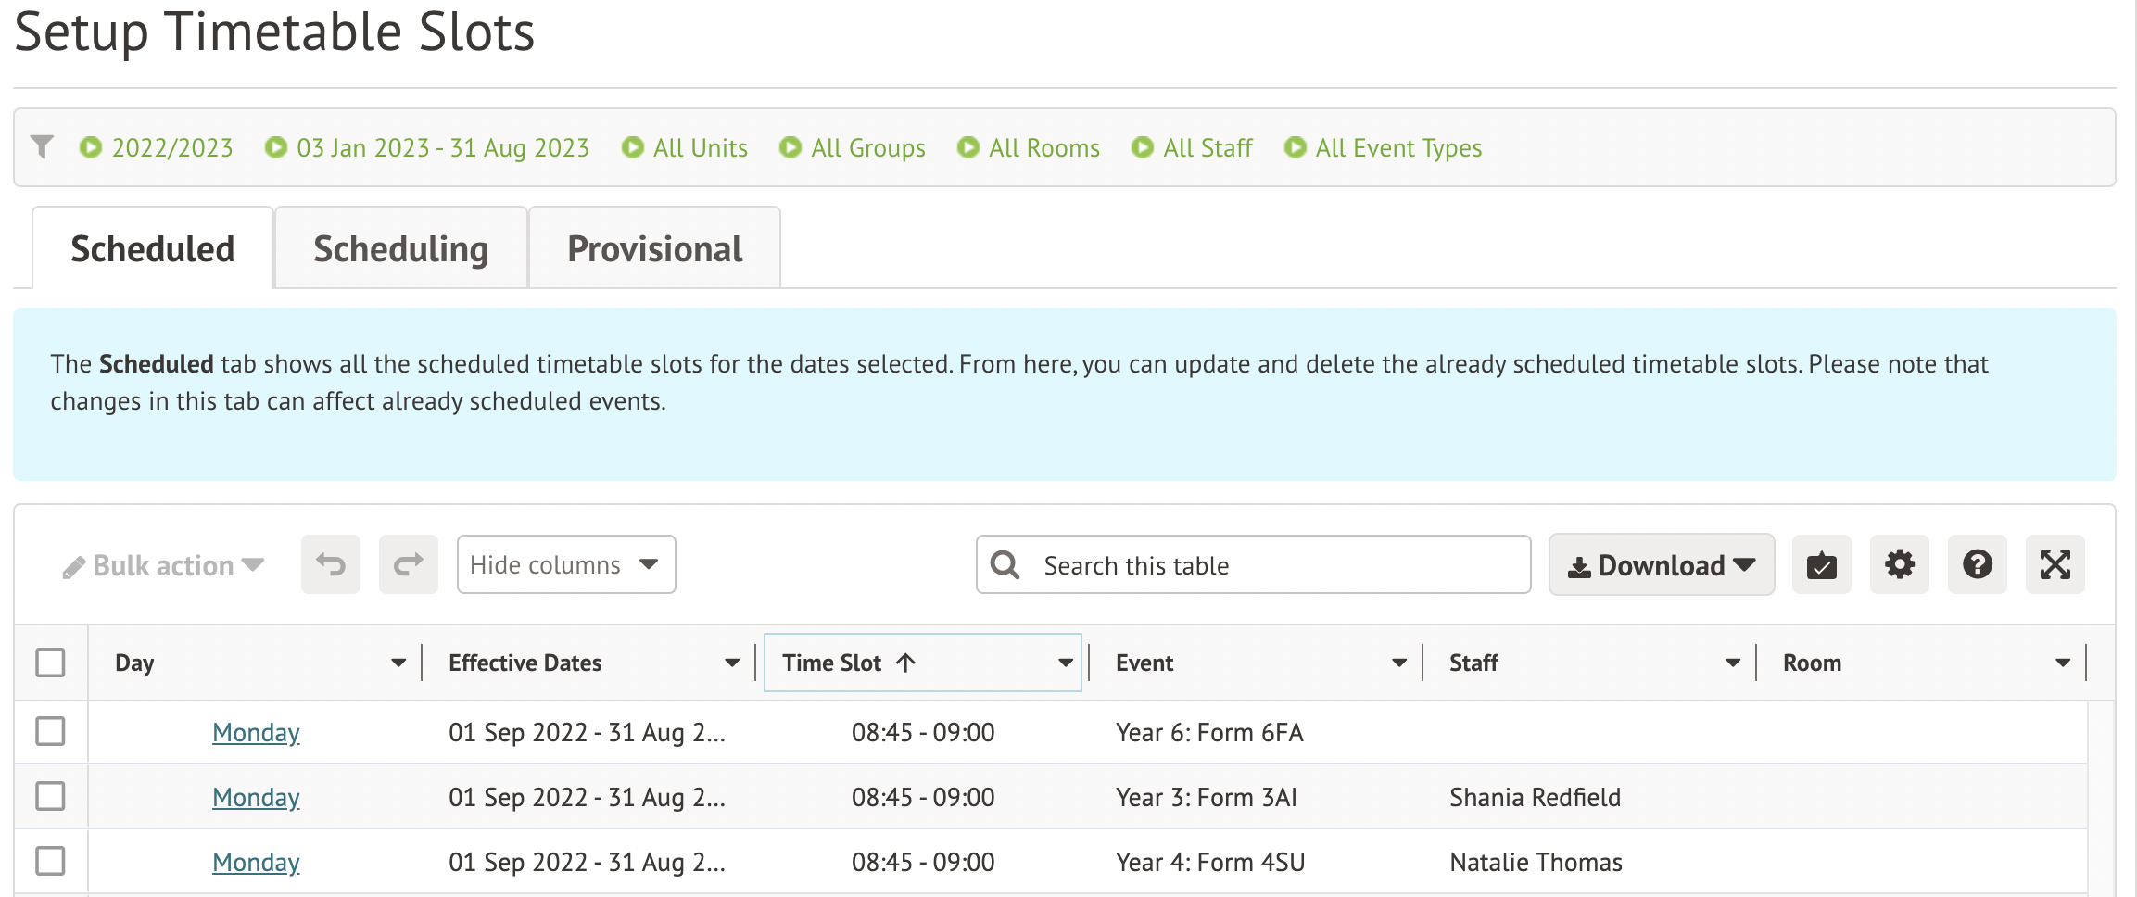Click the undo arrow icon
This screenshot has height=897, width=2137.
pos(330,564)
